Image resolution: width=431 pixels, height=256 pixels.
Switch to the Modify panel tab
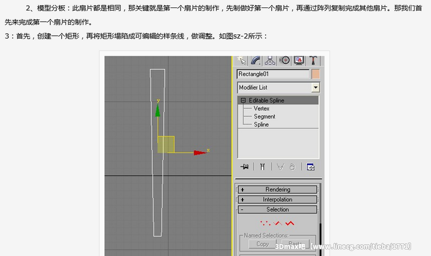click(x=256, y=60)
